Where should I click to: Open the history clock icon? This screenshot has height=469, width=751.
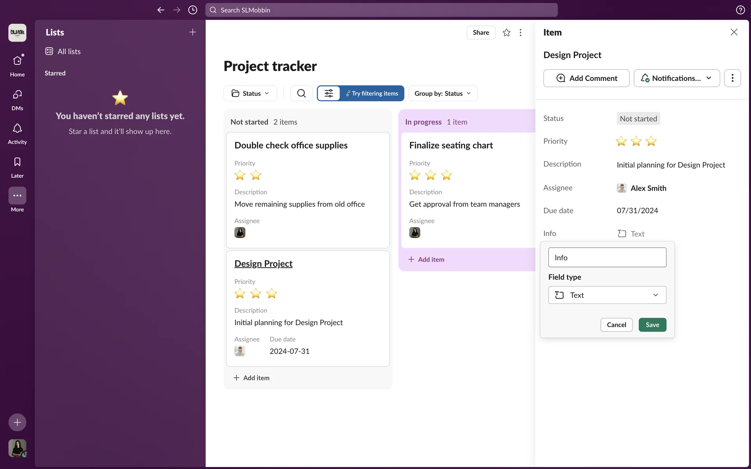(x=192, y=10)
